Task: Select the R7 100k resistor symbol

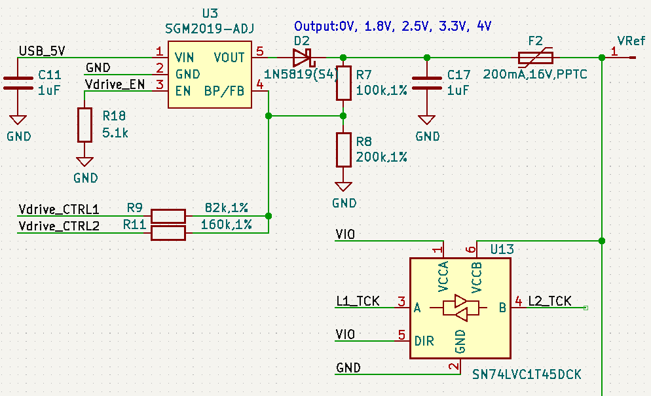Action: tap(344, 82)
